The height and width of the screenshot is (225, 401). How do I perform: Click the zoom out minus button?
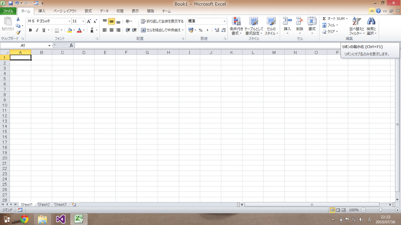coord(363,210)
